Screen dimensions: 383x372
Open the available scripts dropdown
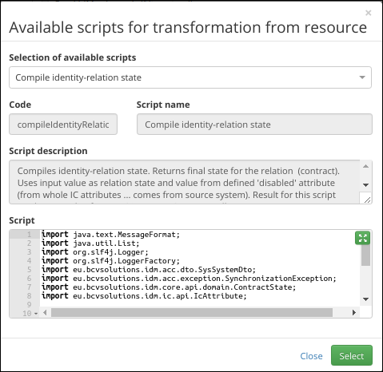click(x=190, y=77)
